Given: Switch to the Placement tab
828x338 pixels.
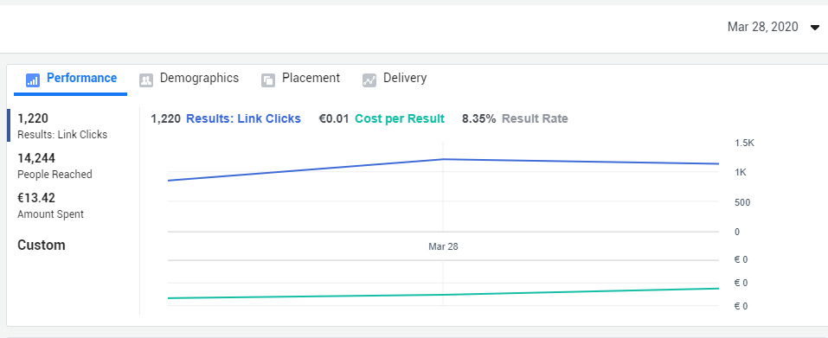Looking at the screenshot, I should coord(300,79).
